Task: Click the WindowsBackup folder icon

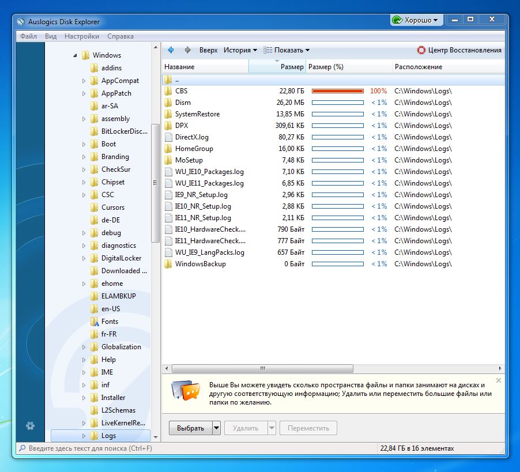Action: (x=168, y=264)
